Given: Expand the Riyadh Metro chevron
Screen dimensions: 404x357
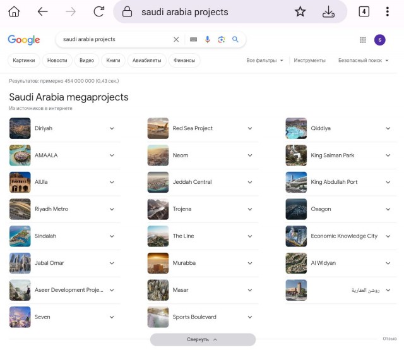Looking at the screenshot, I should [x=112, y=209].
